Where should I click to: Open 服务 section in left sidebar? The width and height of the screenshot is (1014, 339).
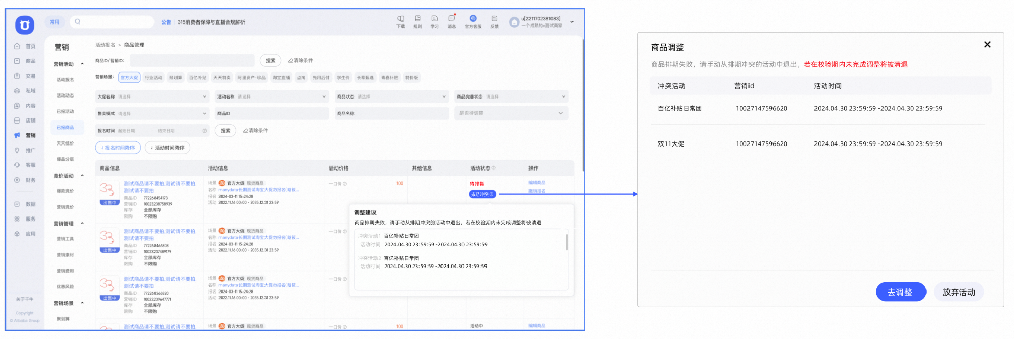25,219
